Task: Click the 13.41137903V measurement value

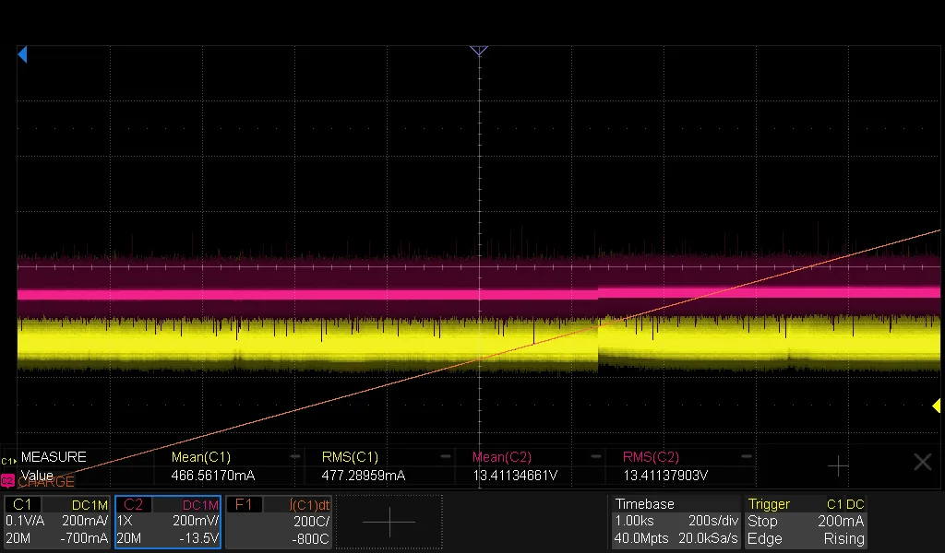Action: coord(665,476)
